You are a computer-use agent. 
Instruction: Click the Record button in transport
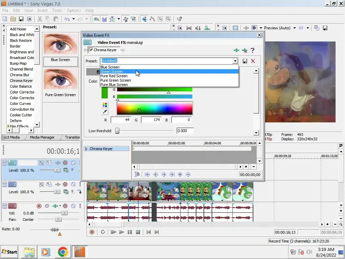(x=92, y=232)
